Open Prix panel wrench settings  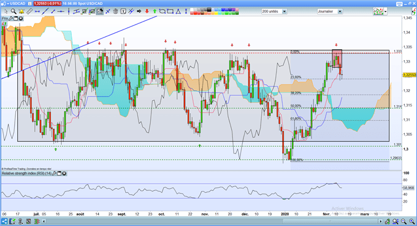pos(11,18)
